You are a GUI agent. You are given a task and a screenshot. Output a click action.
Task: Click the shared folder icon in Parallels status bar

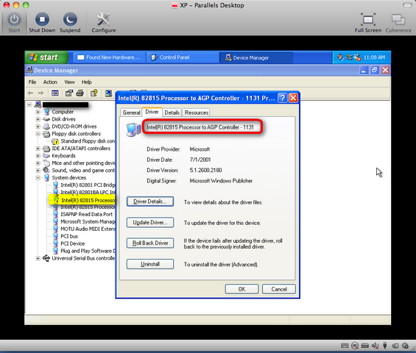click(x=395, y=346)
